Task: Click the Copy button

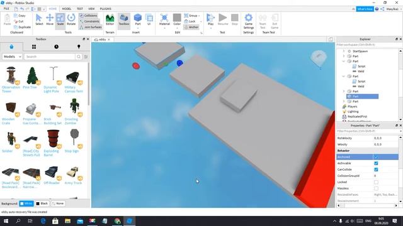Action: tap(20, 16)
